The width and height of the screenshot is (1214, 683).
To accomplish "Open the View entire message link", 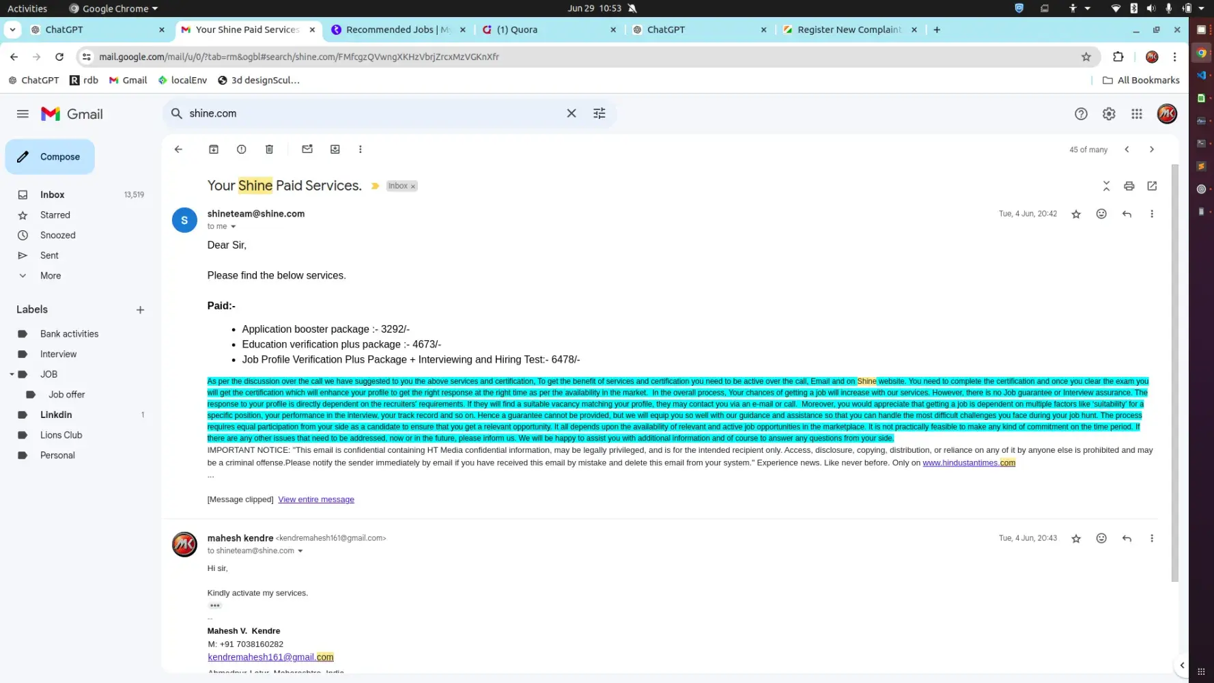I will click(x=316, y=499).
